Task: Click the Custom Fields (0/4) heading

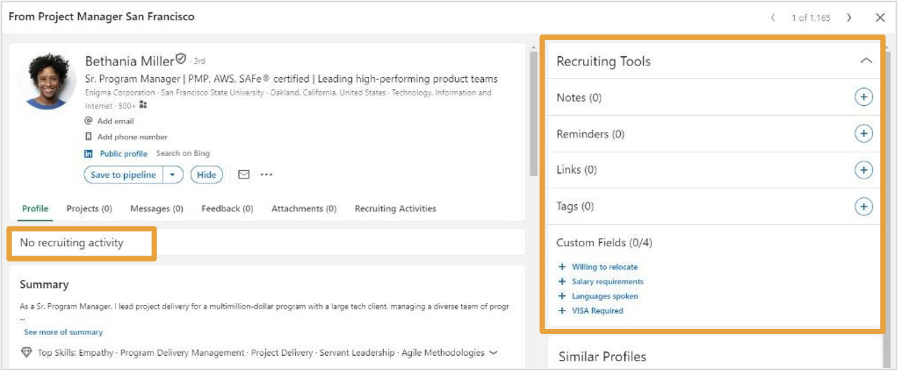Action: [604, 243]
